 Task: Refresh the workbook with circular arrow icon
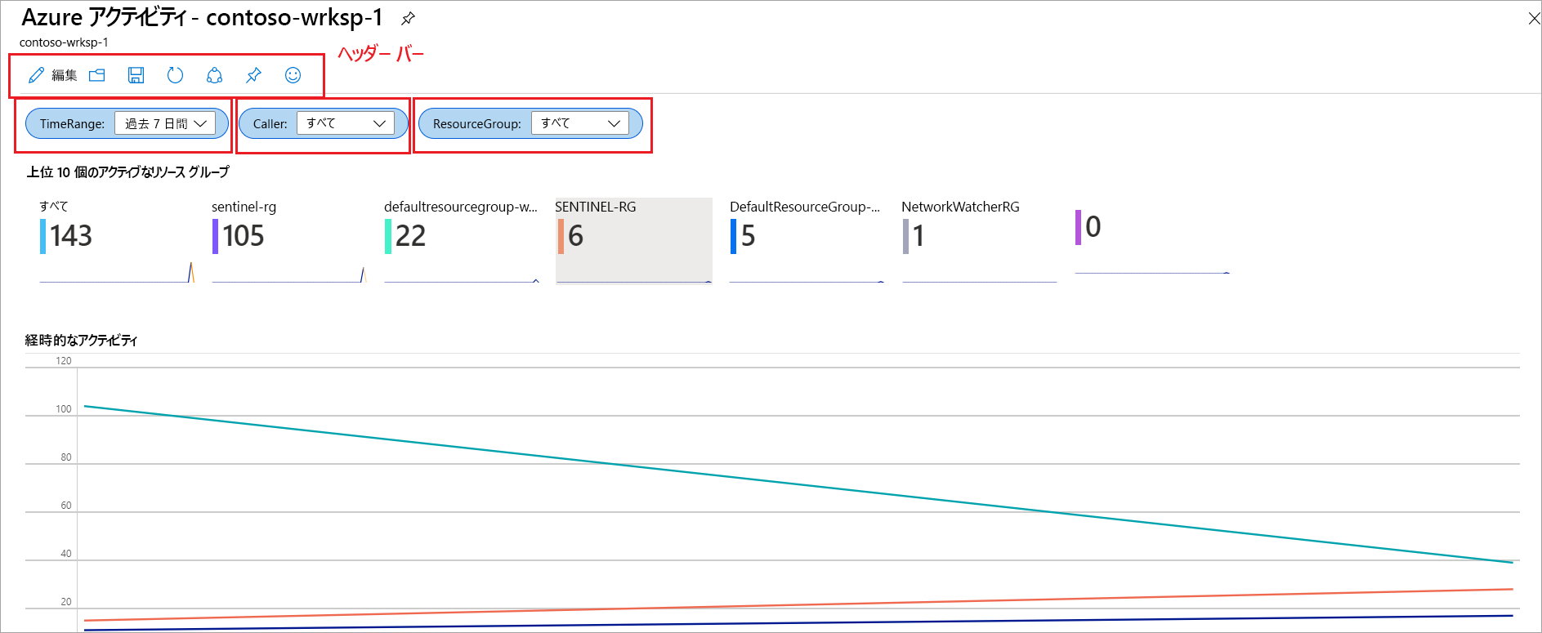(175, 75)
